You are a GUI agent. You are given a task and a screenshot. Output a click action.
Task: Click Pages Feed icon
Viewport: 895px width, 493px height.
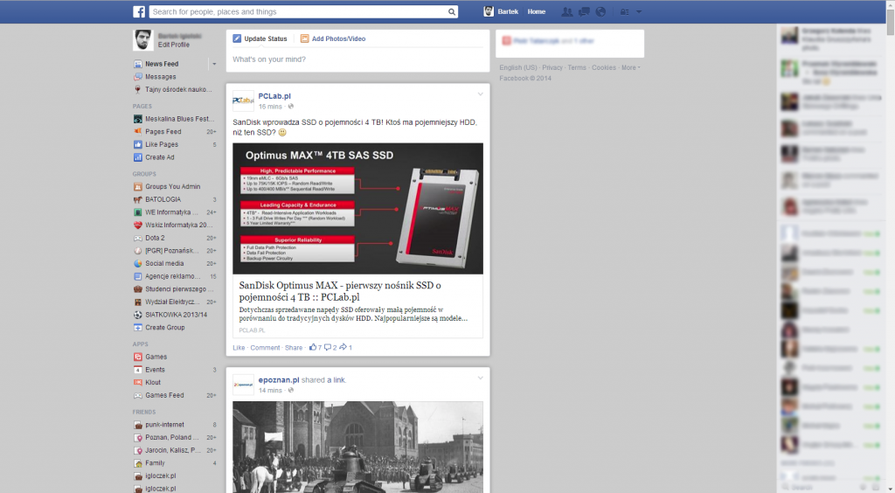(x=137, y=132)
